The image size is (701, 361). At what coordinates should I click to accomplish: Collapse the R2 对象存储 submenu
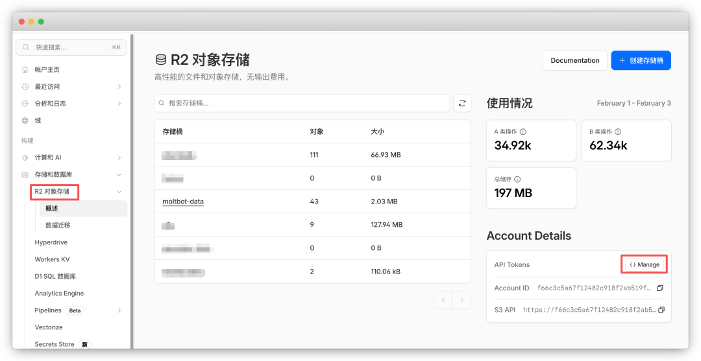[x=119, y=192]
